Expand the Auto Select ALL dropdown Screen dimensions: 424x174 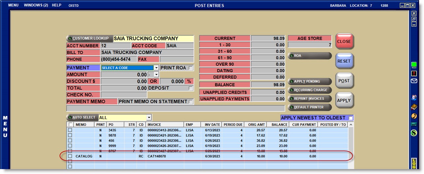pos(149,117)
